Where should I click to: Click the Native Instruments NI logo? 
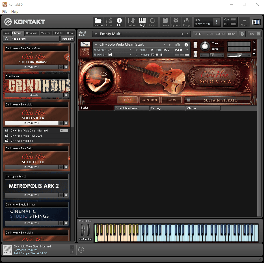(256, 22)
